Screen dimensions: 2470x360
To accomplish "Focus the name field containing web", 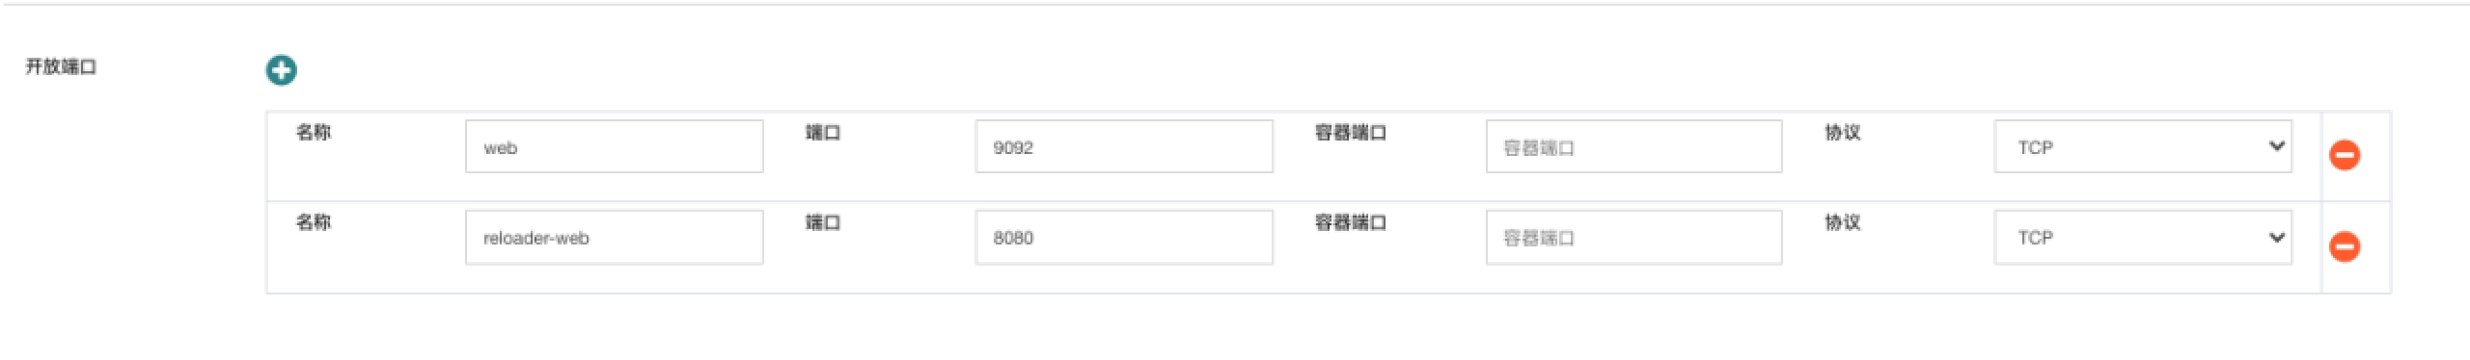I will coord(614,146).
